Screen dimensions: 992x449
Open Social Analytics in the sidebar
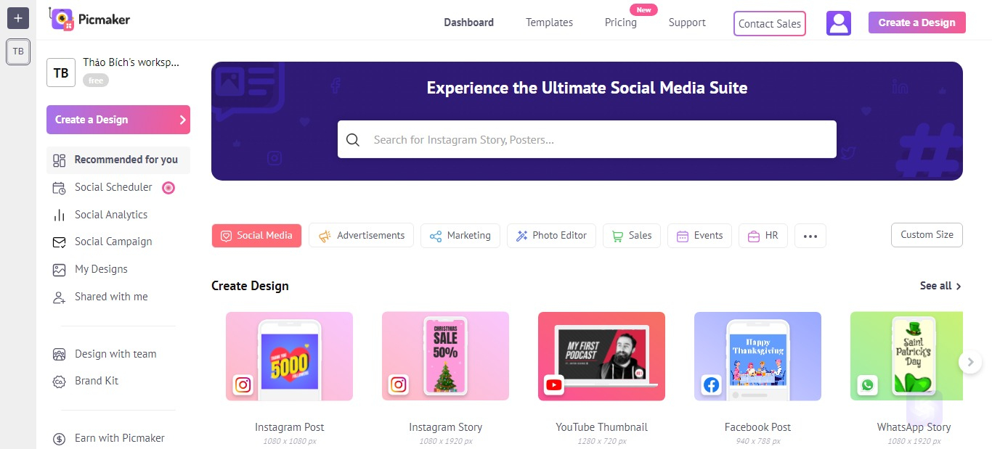click(111, 215)
